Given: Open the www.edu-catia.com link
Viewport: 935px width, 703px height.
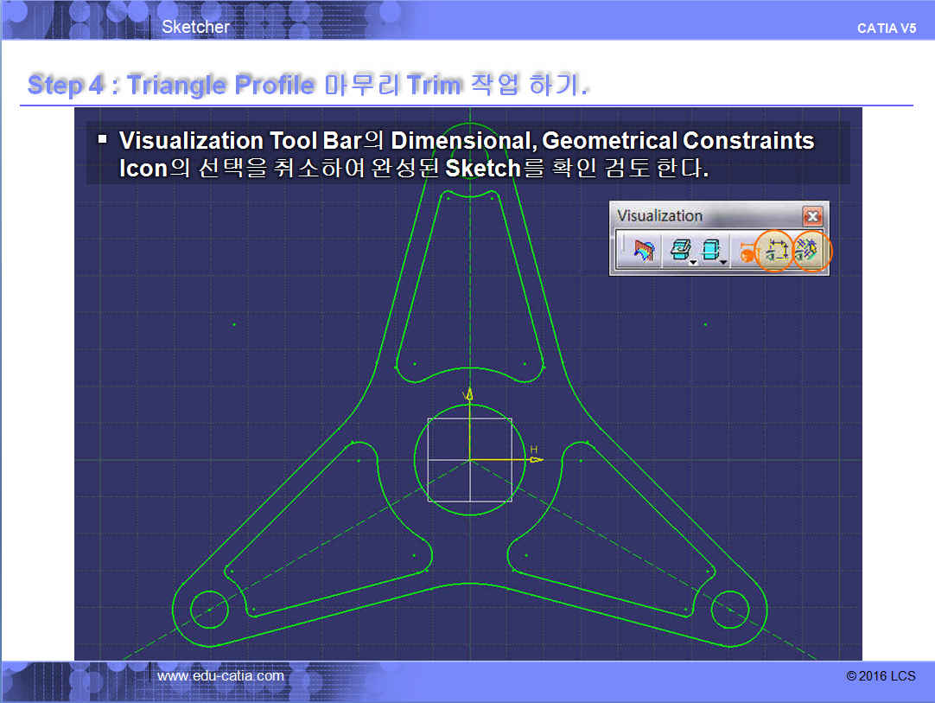Looking at the screenshot, I should pos(220,676).
